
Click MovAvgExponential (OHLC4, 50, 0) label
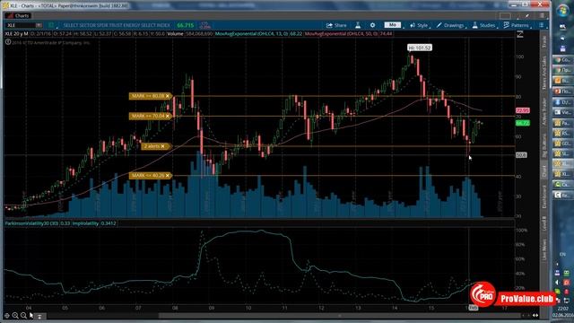341,34
